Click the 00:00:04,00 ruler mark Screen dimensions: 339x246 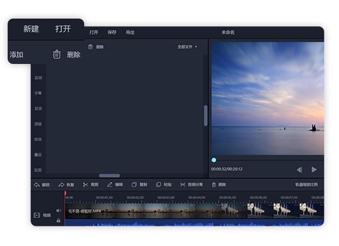[197, 197]
